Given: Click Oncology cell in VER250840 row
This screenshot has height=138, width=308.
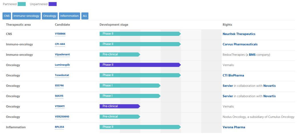Looking at the screenshot, I should [x=13, y=117].
